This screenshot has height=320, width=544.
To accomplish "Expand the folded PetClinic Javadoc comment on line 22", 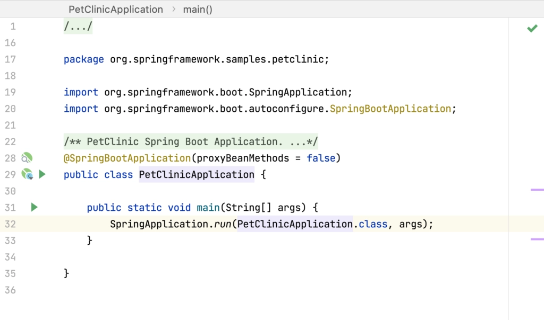I will tap(191, 141).
